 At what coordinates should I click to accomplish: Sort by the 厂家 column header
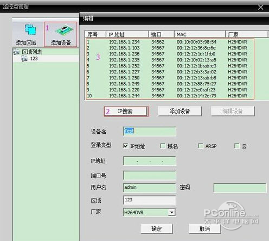246,34
